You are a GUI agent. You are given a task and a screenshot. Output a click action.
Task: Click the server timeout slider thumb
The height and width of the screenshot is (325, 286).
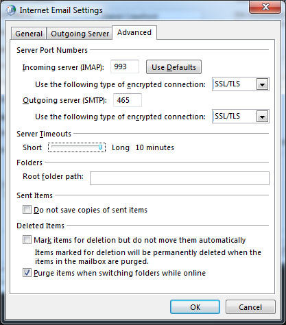tap(100, 147)
